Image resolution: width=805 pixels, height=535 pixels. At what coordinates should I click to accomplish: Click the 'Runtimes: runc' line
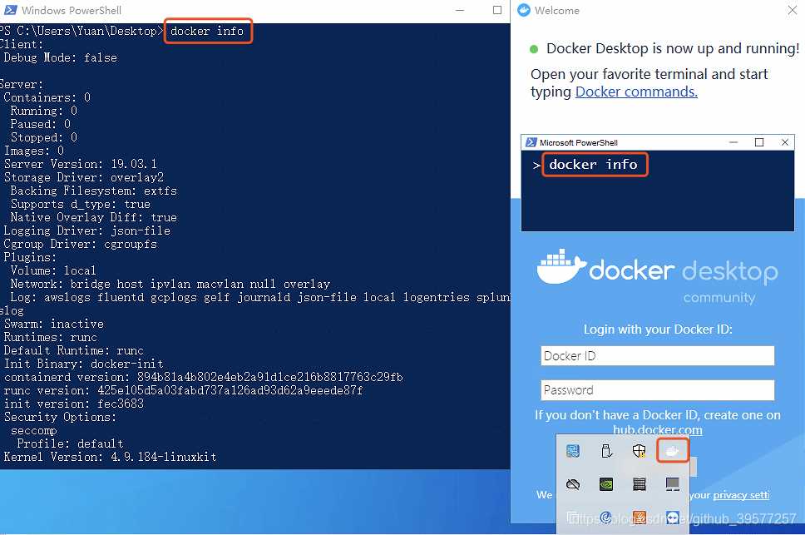pyautogui.click(x=50, y=337)
